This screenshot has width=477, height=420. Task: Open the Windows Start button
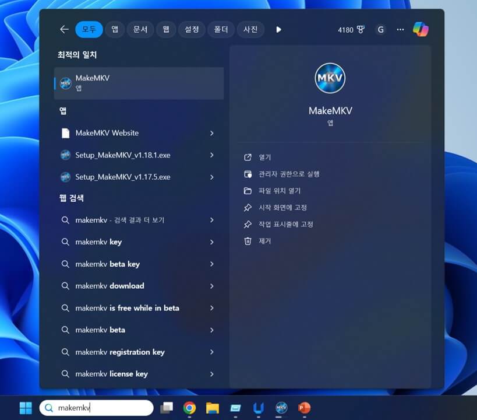[x=26, y=408]
